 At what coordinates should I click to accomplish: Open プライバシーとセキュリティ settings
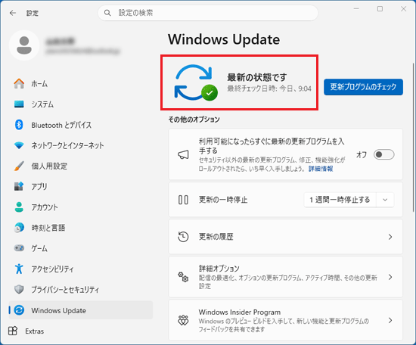tap(81, 289)
